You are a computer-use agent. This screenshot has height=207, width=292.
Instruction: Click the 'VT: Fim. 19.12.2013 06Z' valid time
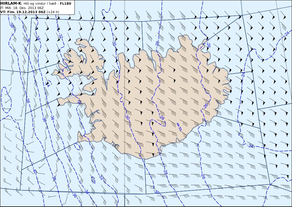click(x=23, y=12)
